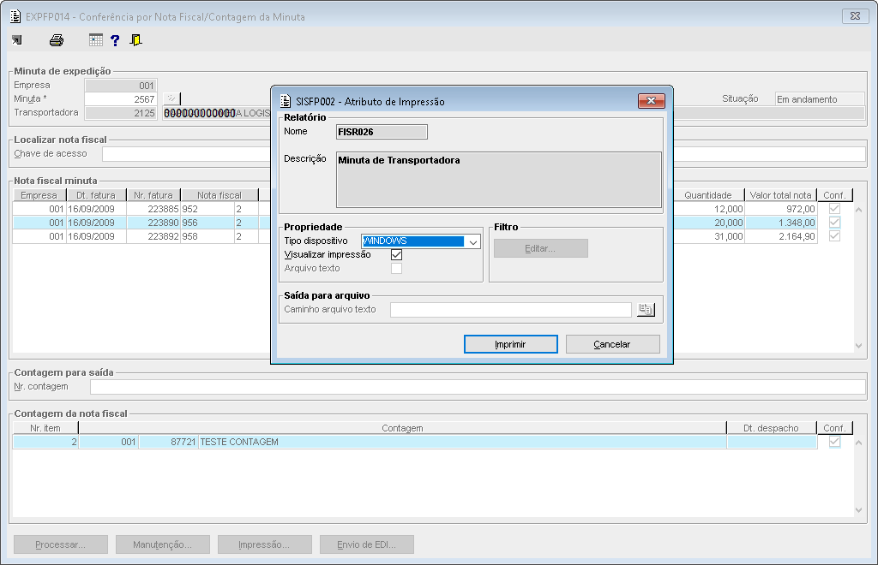Open the calendar grid toolbar icon
Viewport: 878px width, 565px height.
coord(96,40)
